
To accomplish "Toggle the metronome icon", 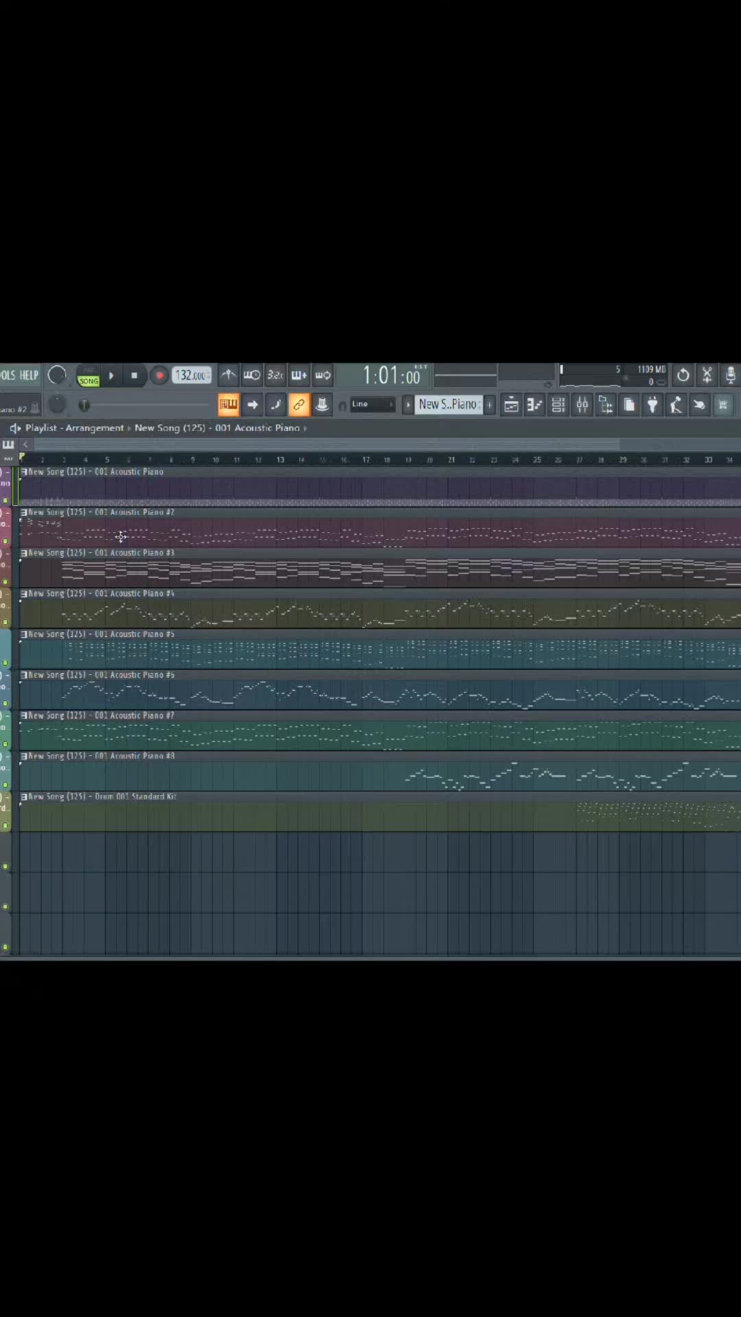I will tap(228, 375).
